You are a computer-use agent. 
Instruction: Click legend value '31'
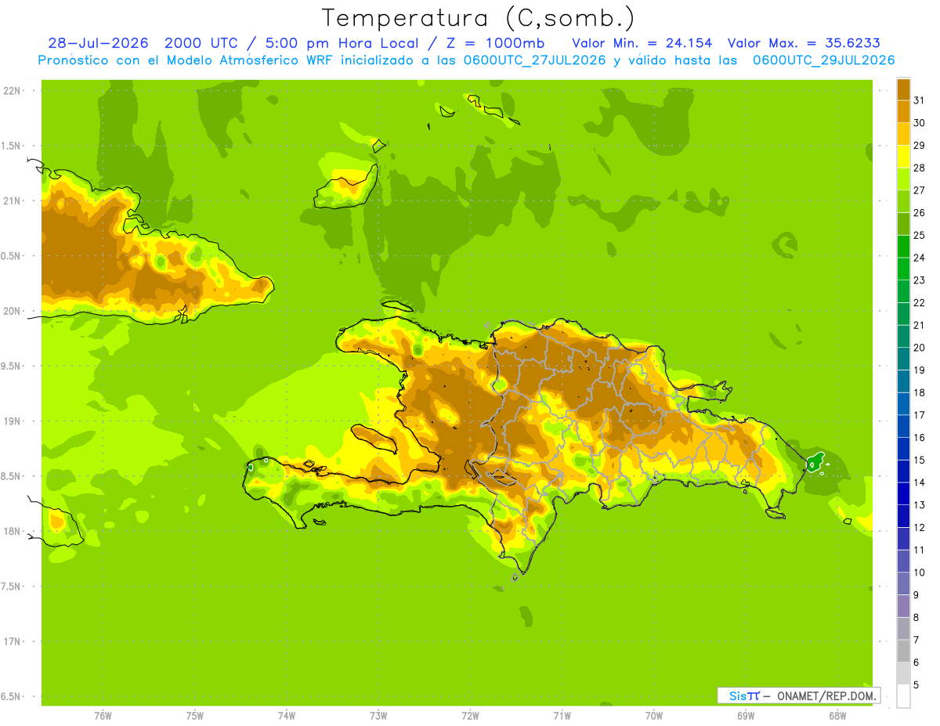pos(920,100)
